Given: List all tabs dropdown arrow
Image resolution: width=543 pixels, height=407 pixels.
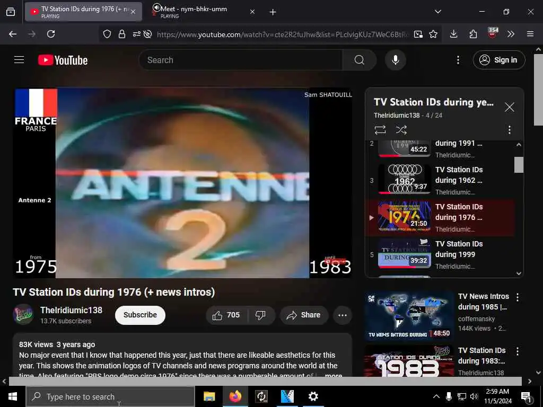Looking at the screenshot, I should [x=438, y=12].
